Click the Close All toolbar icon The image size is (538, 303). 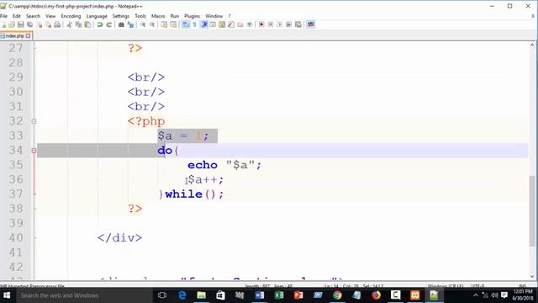[x=49, y=24]
